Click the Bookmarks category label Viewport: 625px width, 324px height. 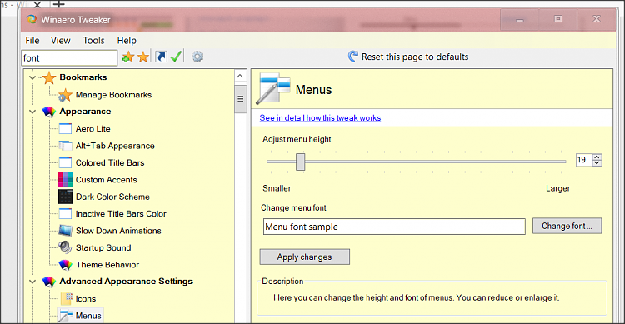coord(82,77)
